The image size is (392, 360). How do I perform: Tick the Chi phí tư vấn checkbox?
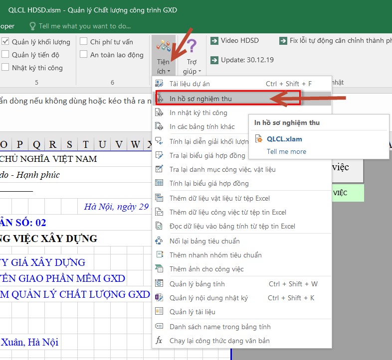pyautogui.click(x=84, y=42)
